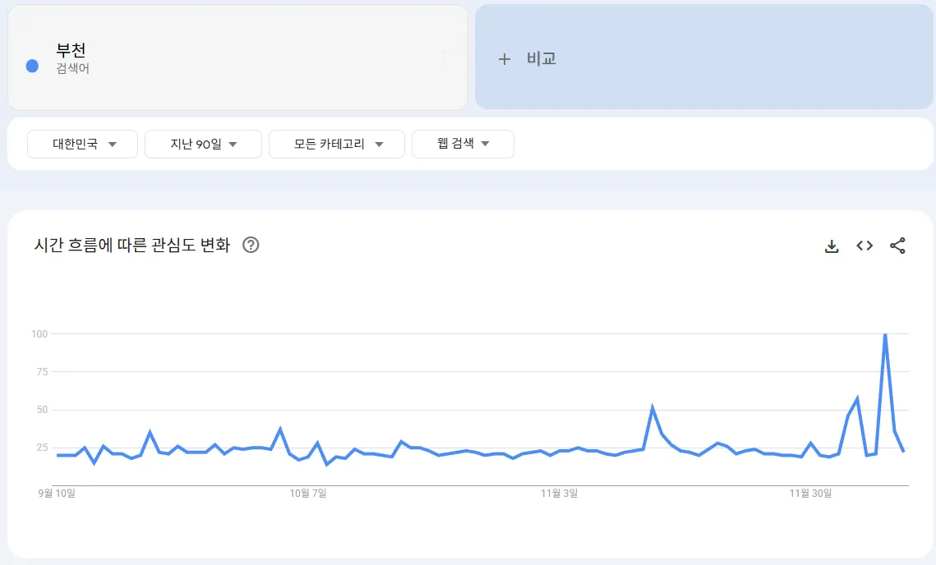
Task: Click the 9월 10일 axis label
Action: click(58, 494)
